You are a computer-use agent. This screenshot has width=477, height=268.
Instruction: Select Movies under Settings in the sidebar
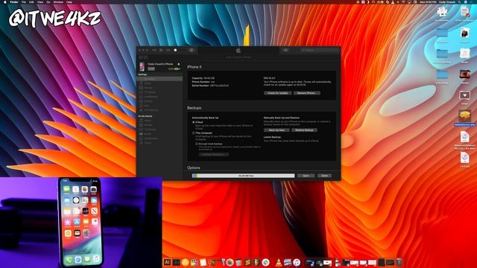160,88
